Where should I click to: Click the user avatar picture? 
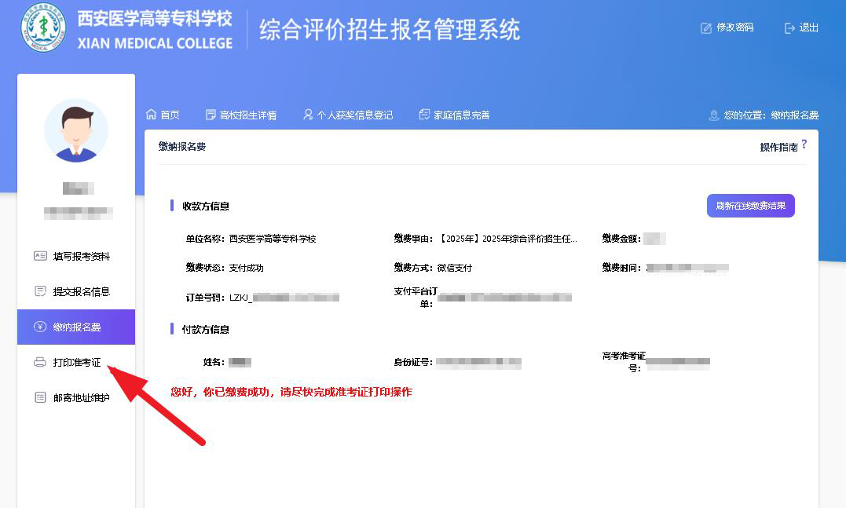click(x=76, y=130)
